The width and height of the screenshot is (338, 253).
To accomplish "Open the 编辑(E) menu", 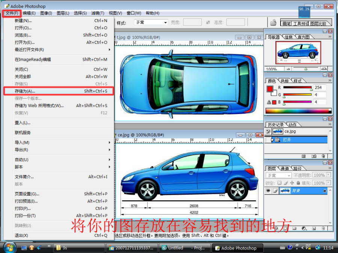I will click(x=29, y=13).
